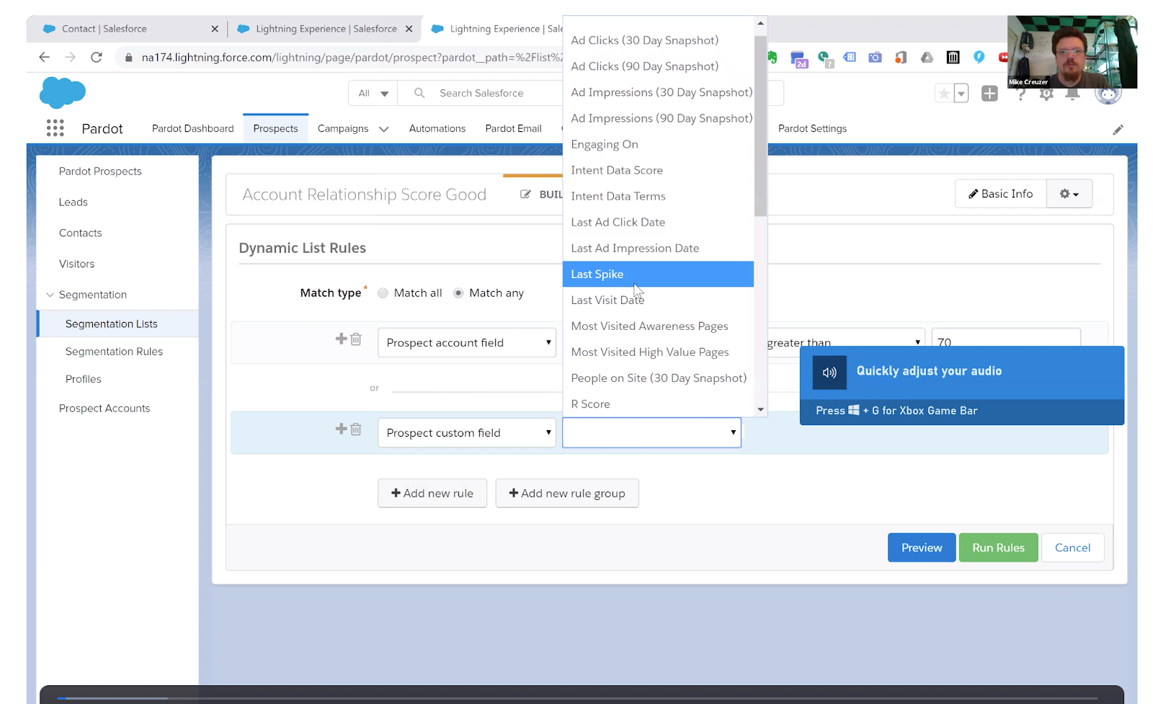Click the Basic Info button
Image resolution: width=1153 pixels, height=704 pixels.
pyautogui.click(x=1001, y=194)
